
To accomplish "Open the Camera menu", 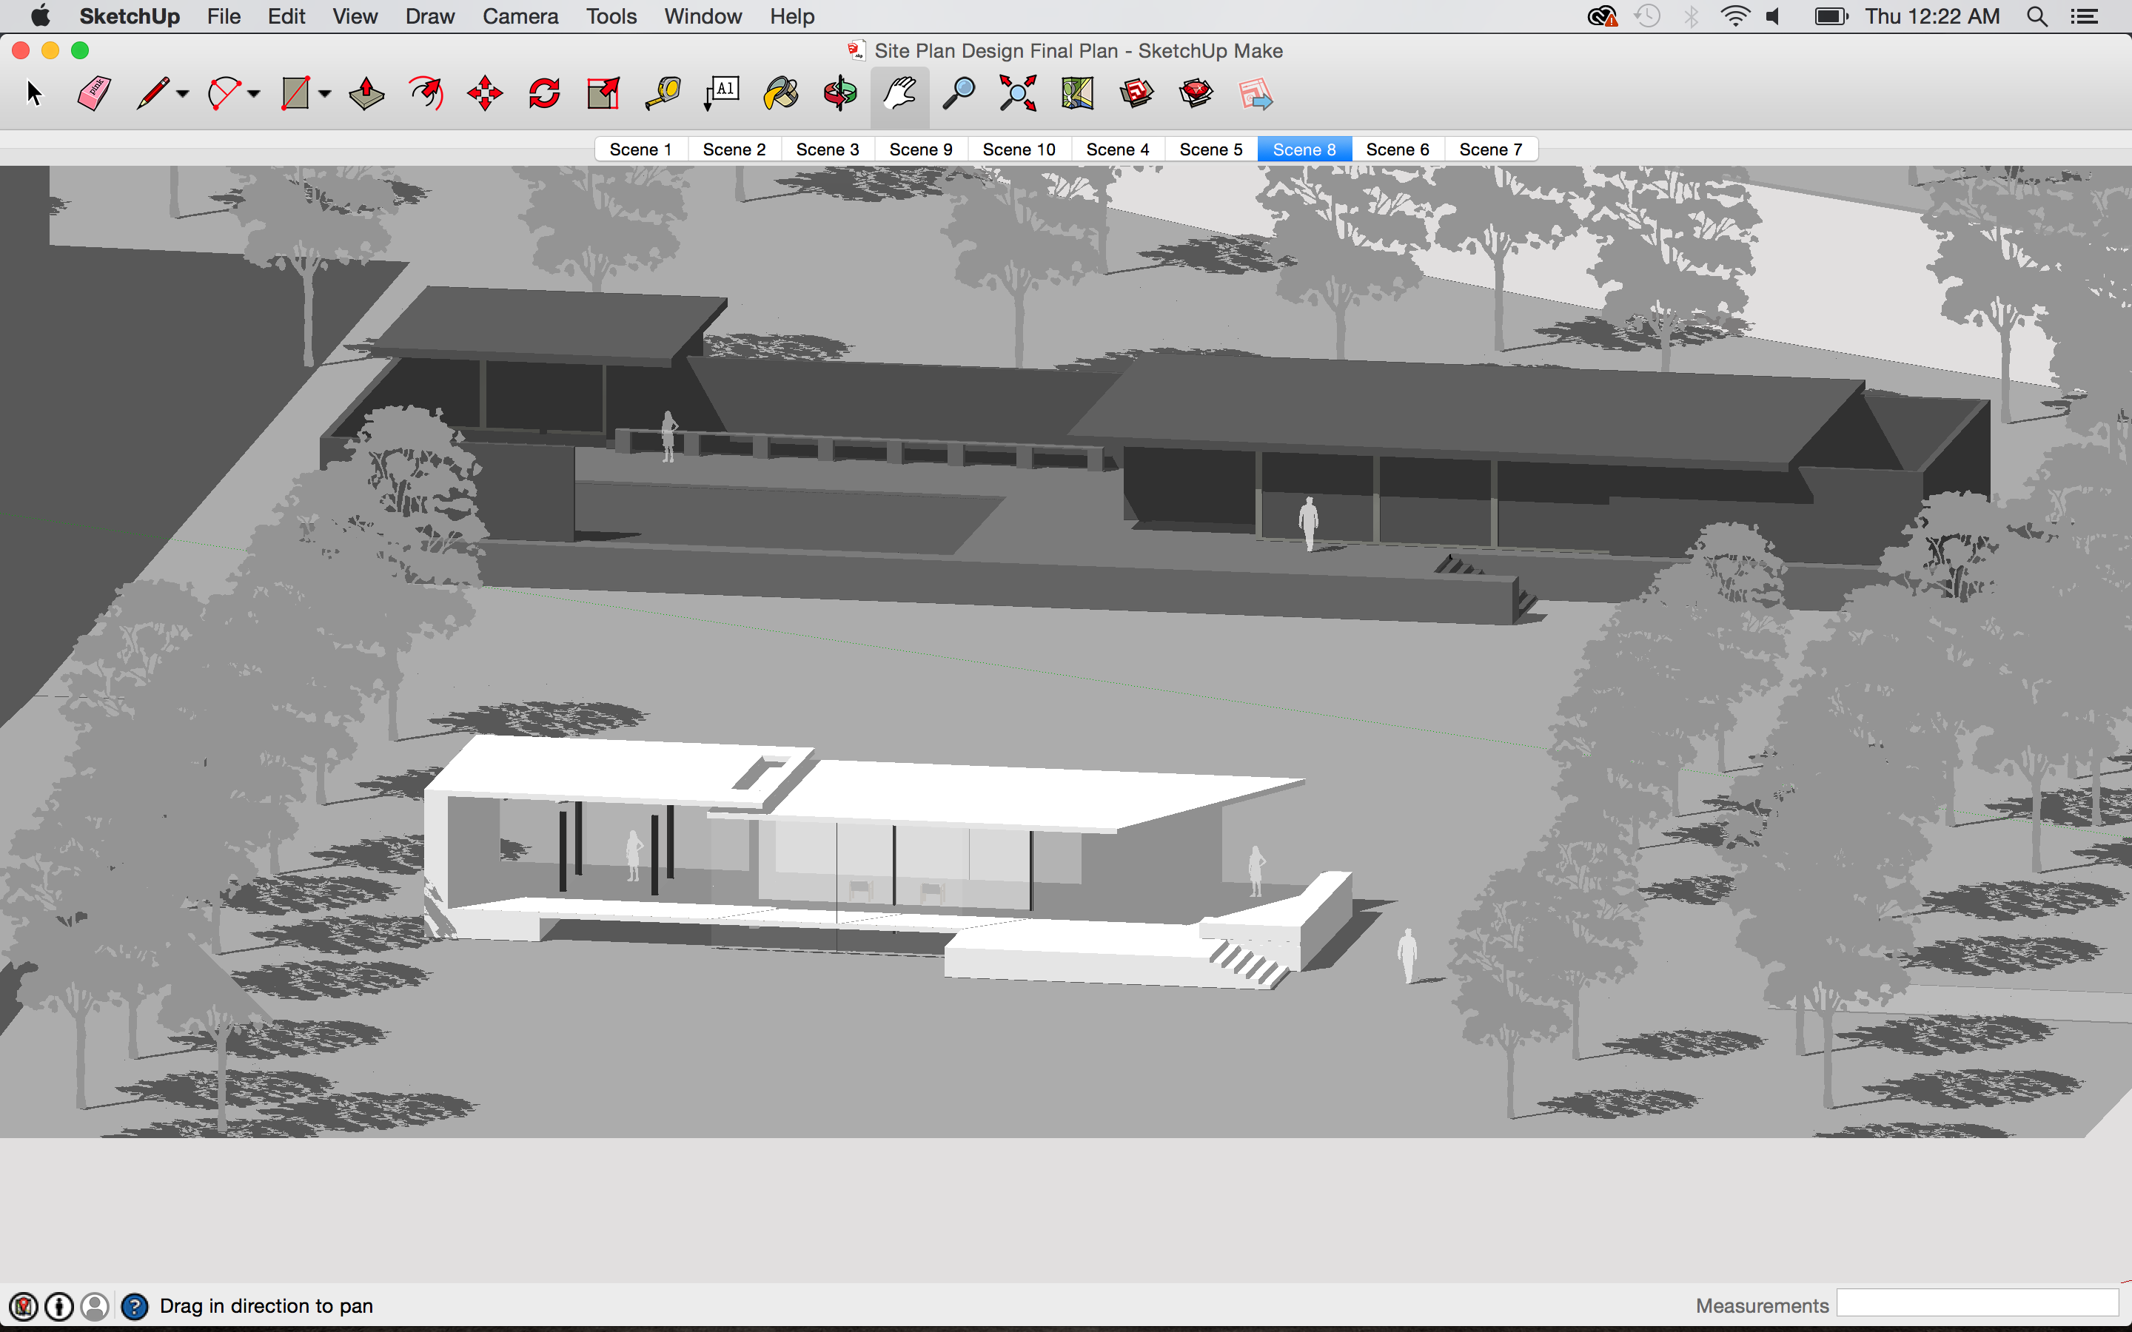I will coord(520,16).
